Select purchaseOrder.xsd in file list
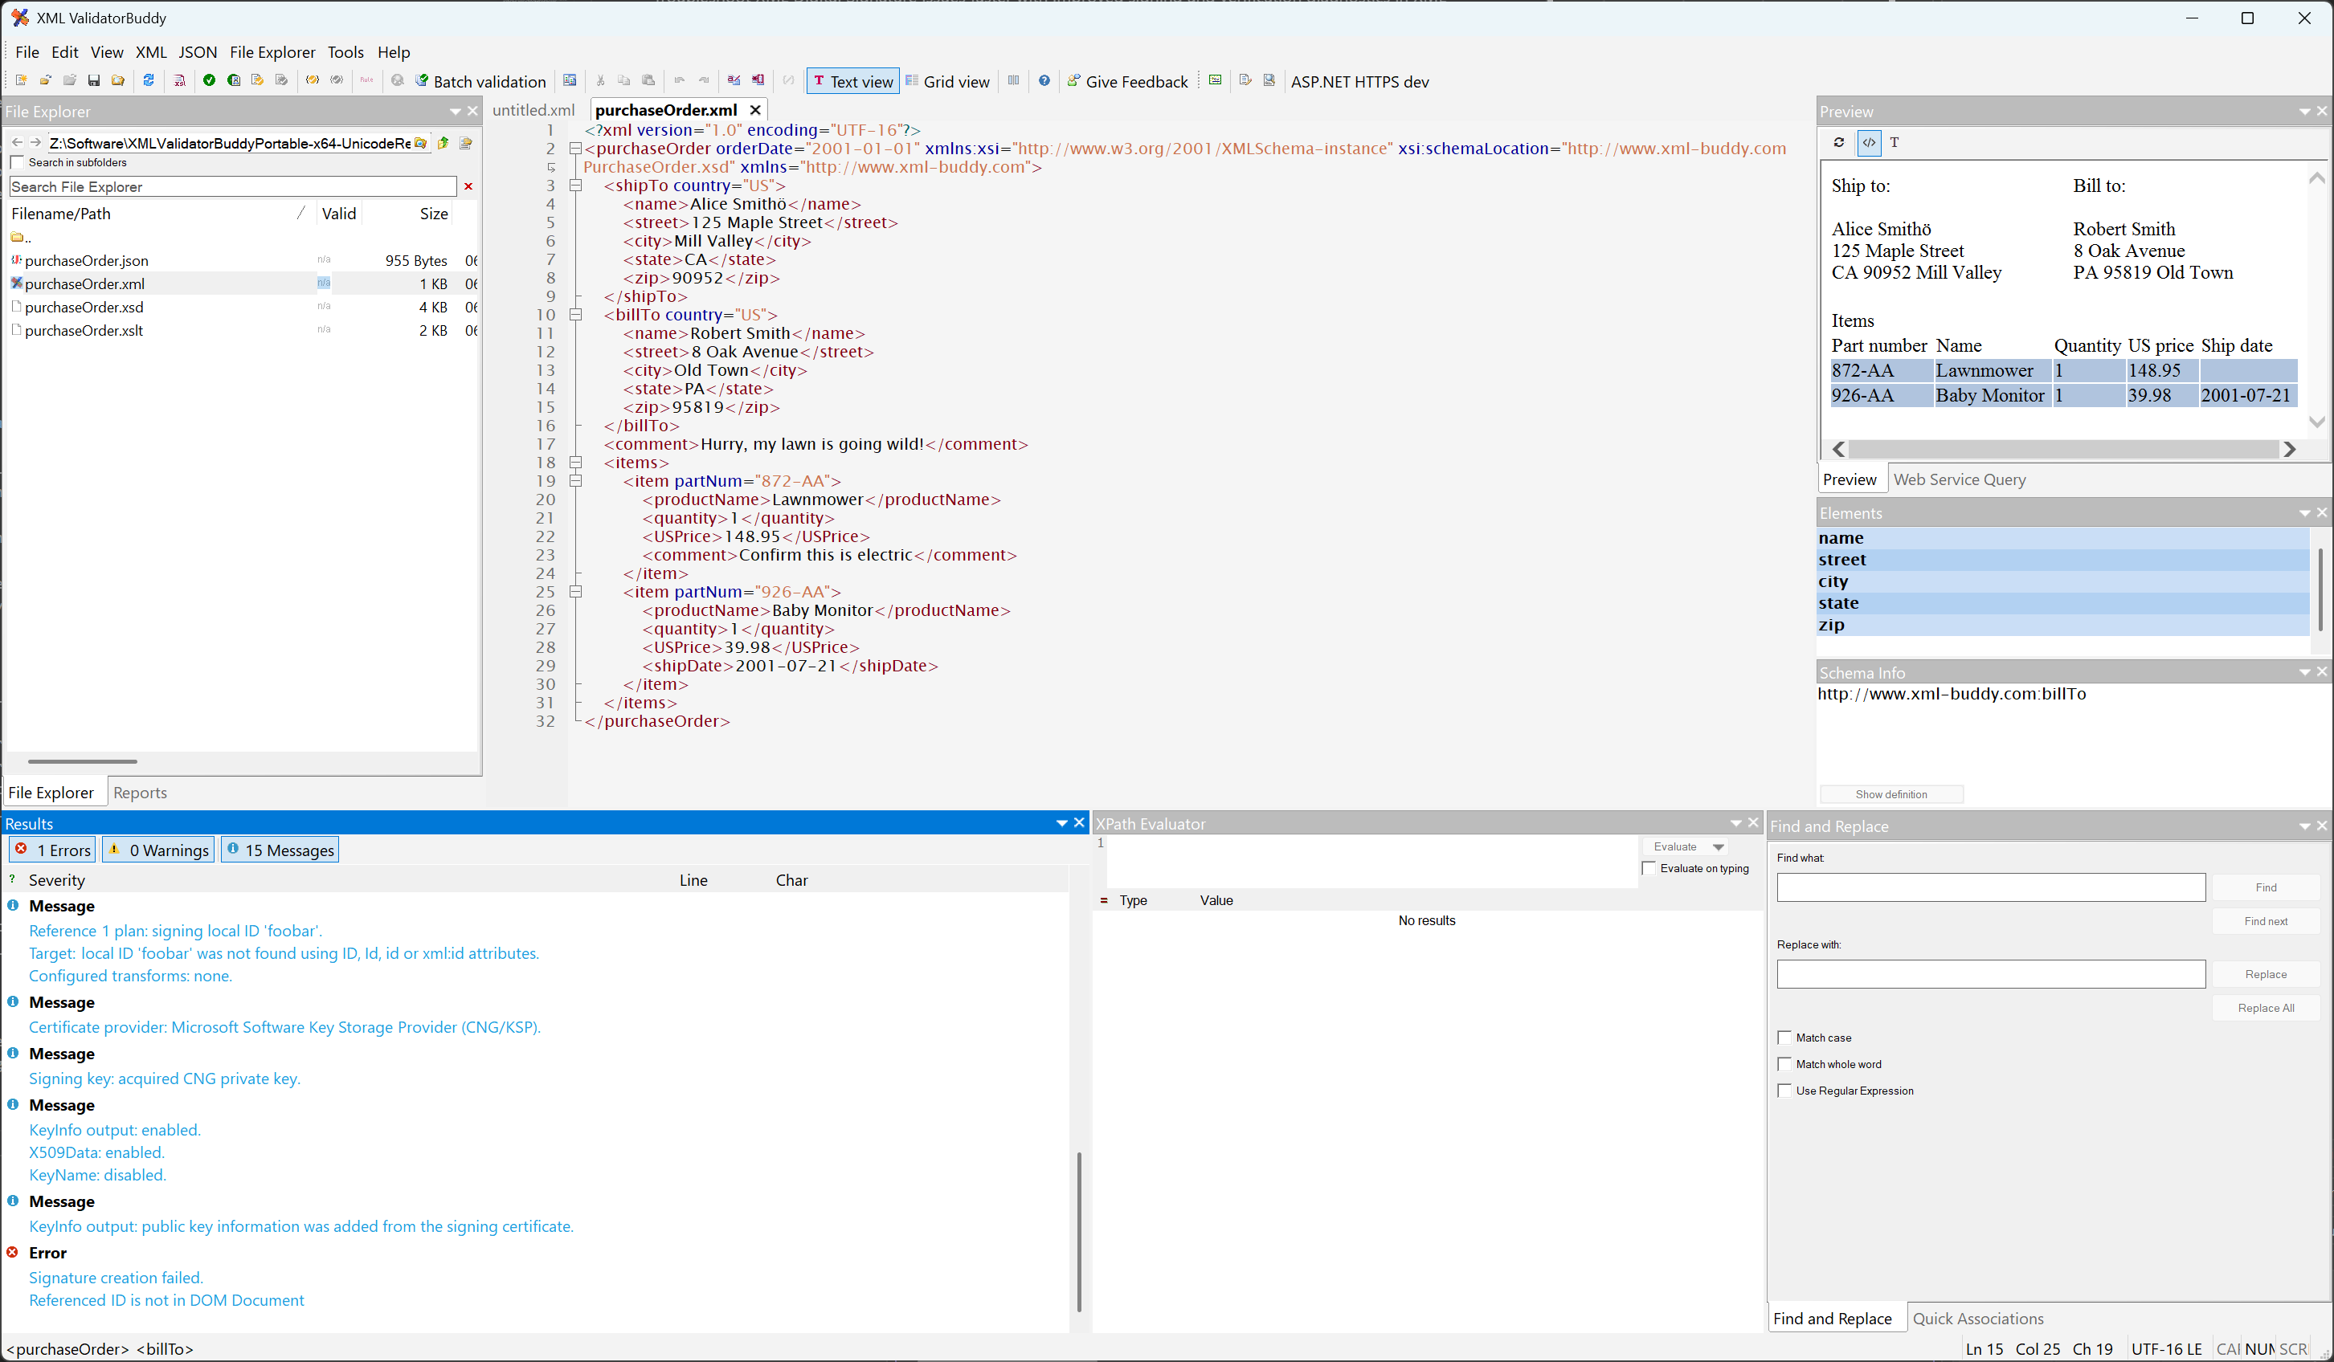 point(84,308)
